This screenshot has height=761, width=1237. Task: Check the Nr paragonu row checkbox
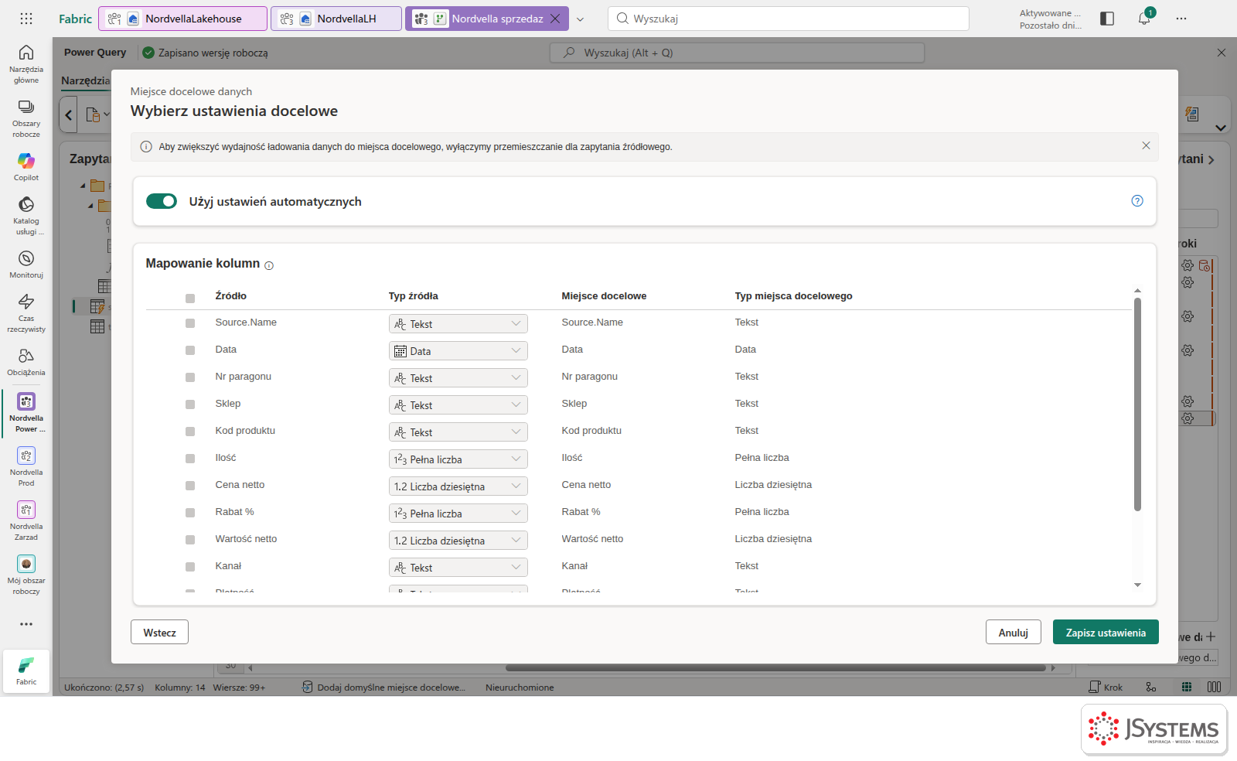click(190, 377)
